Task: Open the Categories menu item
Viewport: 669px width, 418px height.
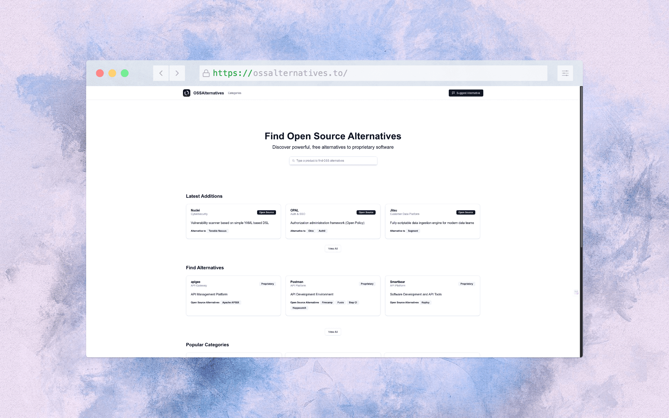Action: tap(234, 93)
